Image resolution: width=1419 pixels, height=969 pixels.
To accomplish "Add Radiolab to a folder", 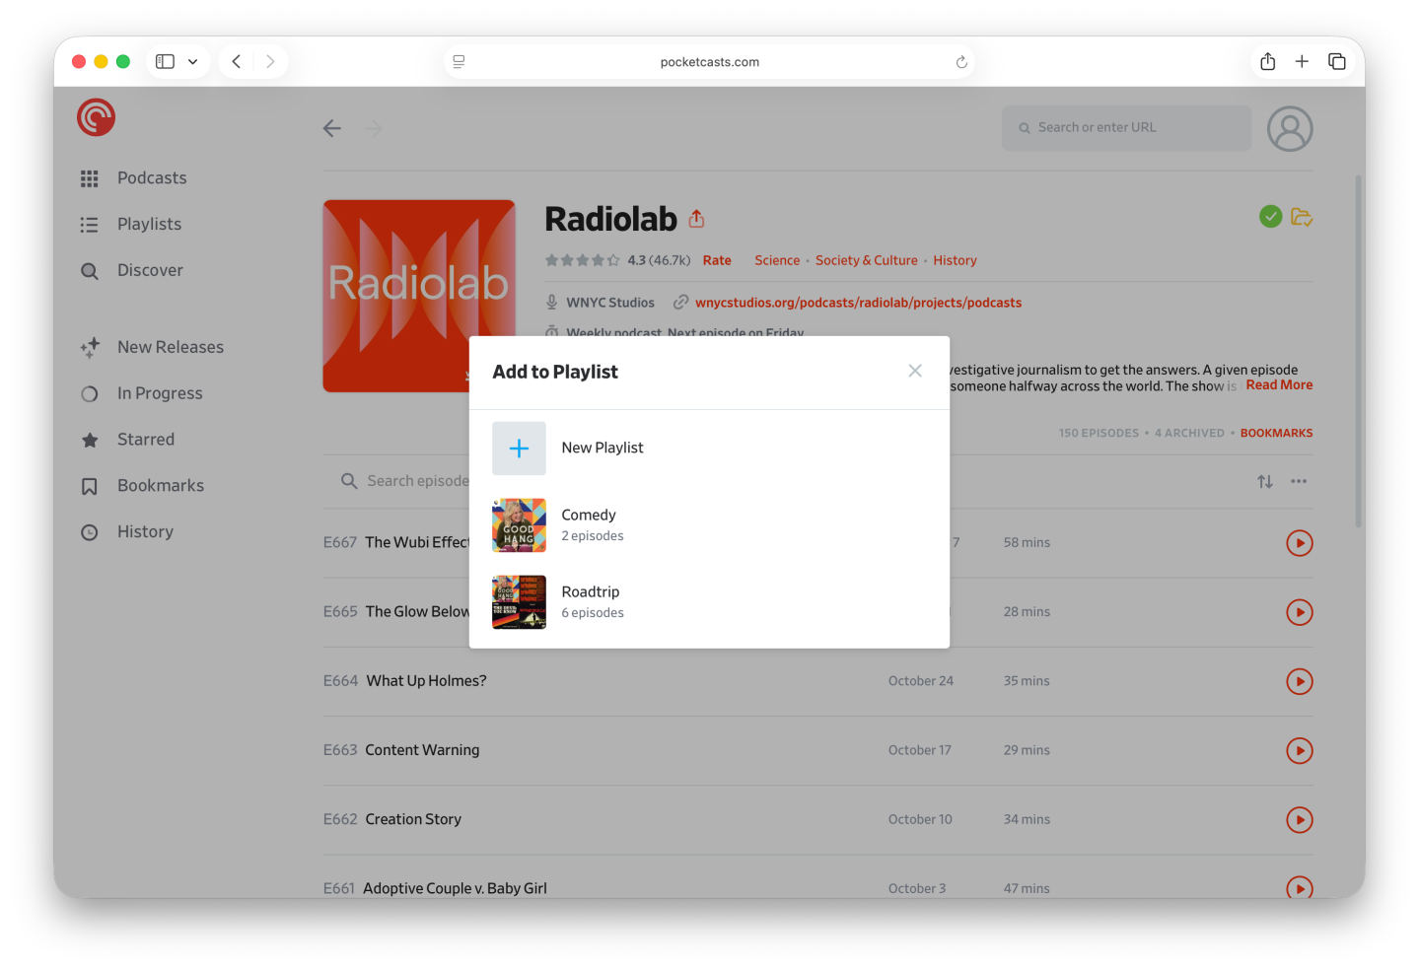I will pos(1301,216).
